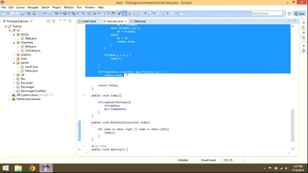Open the Refactor menu

point(69,7)
